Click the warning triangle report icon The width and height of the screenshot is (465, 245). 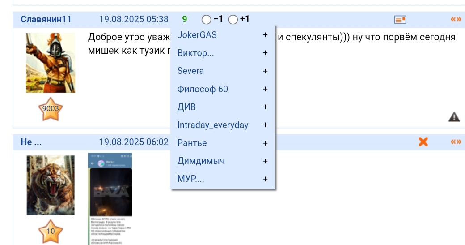point(454,117)
